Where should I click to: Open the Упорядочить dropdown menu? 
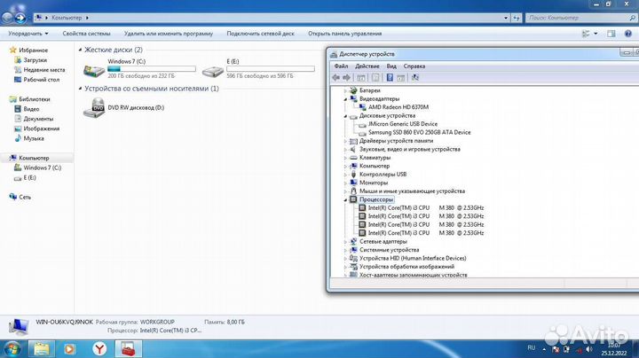(x=28, y=33)
